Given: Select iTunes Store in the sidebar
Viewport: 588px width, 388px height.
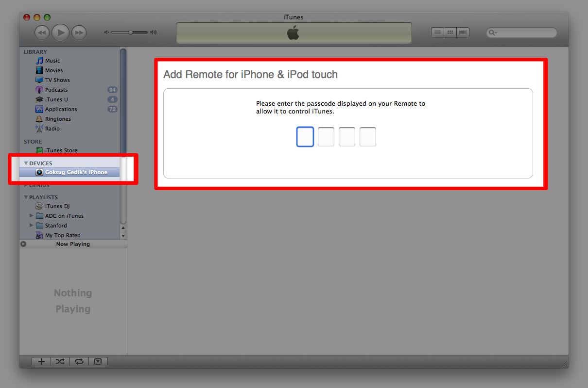Looking at the screenshot, I should point(61,150).
